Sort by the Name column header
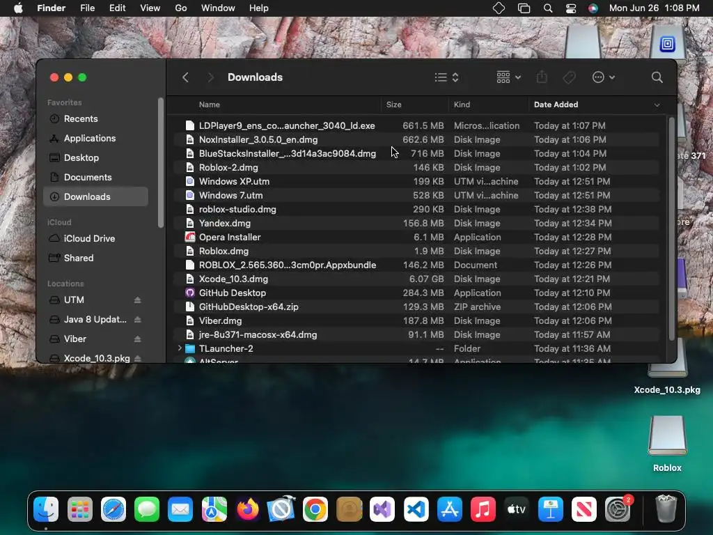The height and width of the screenshot is (535, 713). pyautogui.click(x=209, y=104)
